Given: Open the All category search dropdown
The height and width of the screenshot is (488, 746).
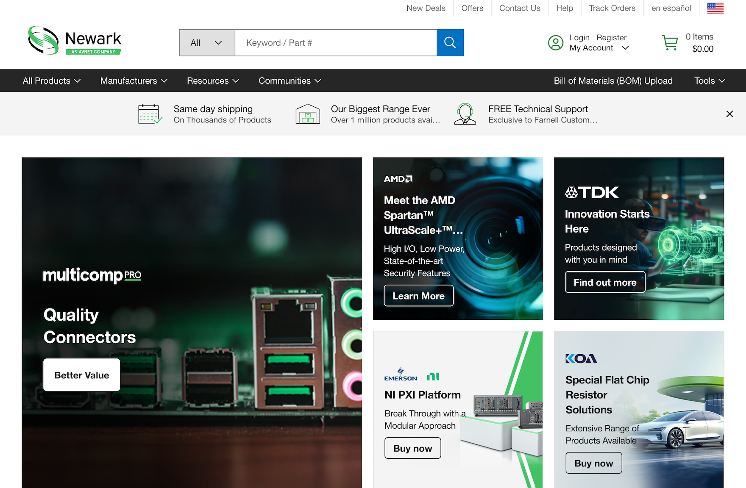Looking at the screenshot, I should (207, 43).
